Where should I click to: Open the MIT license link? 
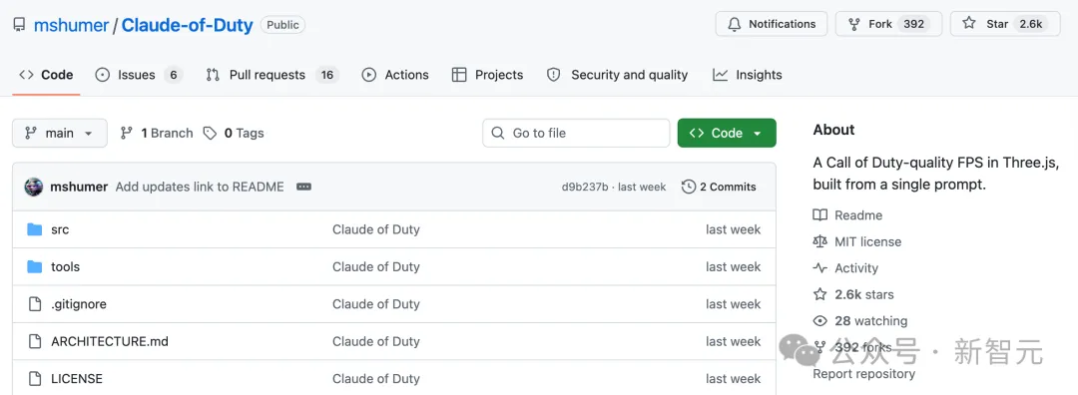coord(867,241)
